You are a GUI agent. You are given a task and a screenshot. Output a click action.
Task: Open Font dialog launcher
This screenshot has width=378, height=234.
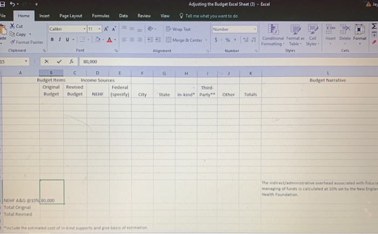[116, 51]
